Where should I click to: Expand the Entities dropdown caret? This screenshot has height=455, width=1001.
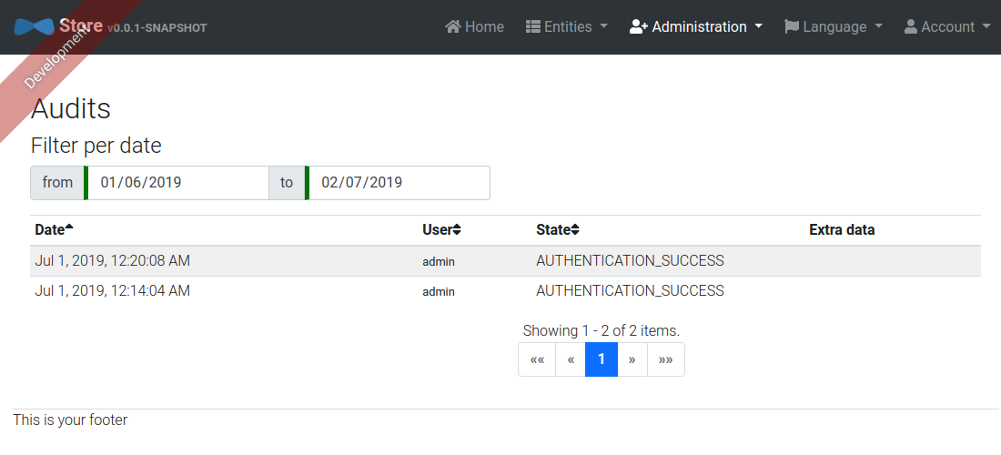point(604,26)
